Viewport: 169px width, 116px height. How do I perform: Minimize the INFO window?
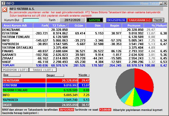161,3
